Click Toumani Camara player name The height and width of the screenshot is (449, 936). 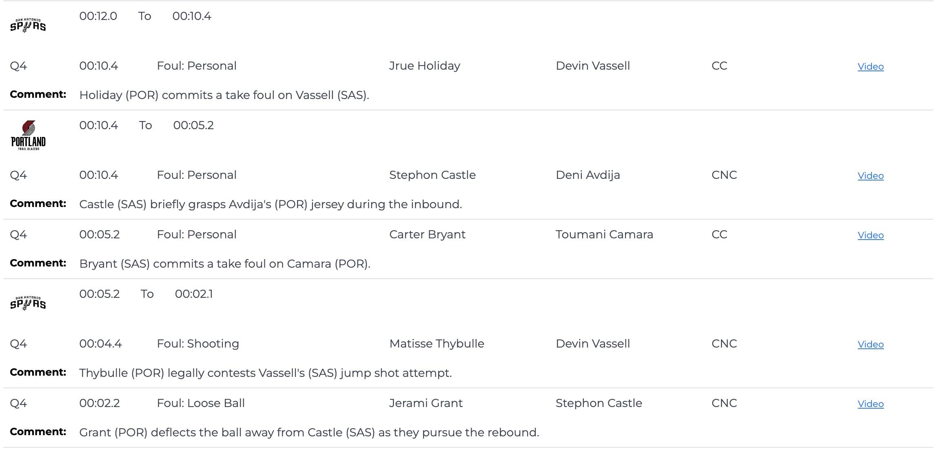(x=604, y=235)
